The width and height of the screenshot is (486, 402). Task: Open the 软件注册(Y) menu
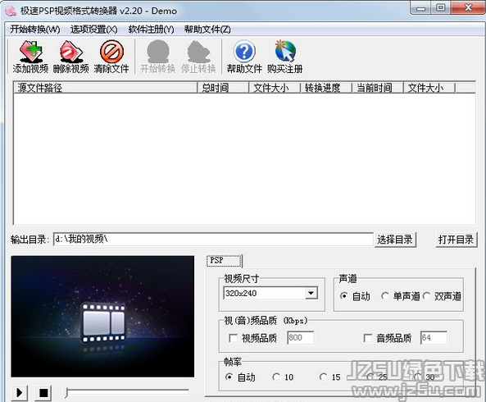(x=151, y=30)
